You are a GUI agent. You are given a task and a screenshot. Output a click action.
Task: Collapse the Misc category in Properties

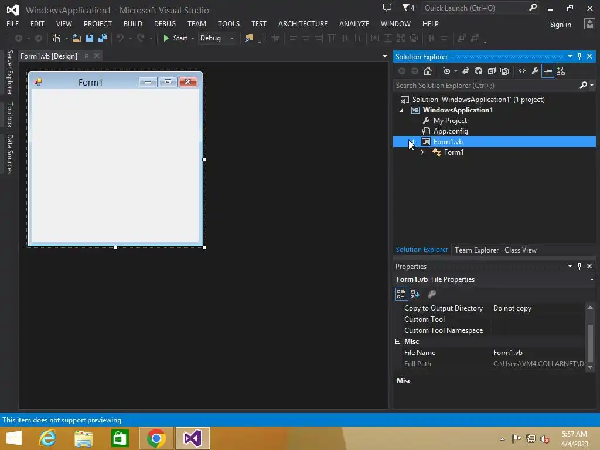click(398, 342)
